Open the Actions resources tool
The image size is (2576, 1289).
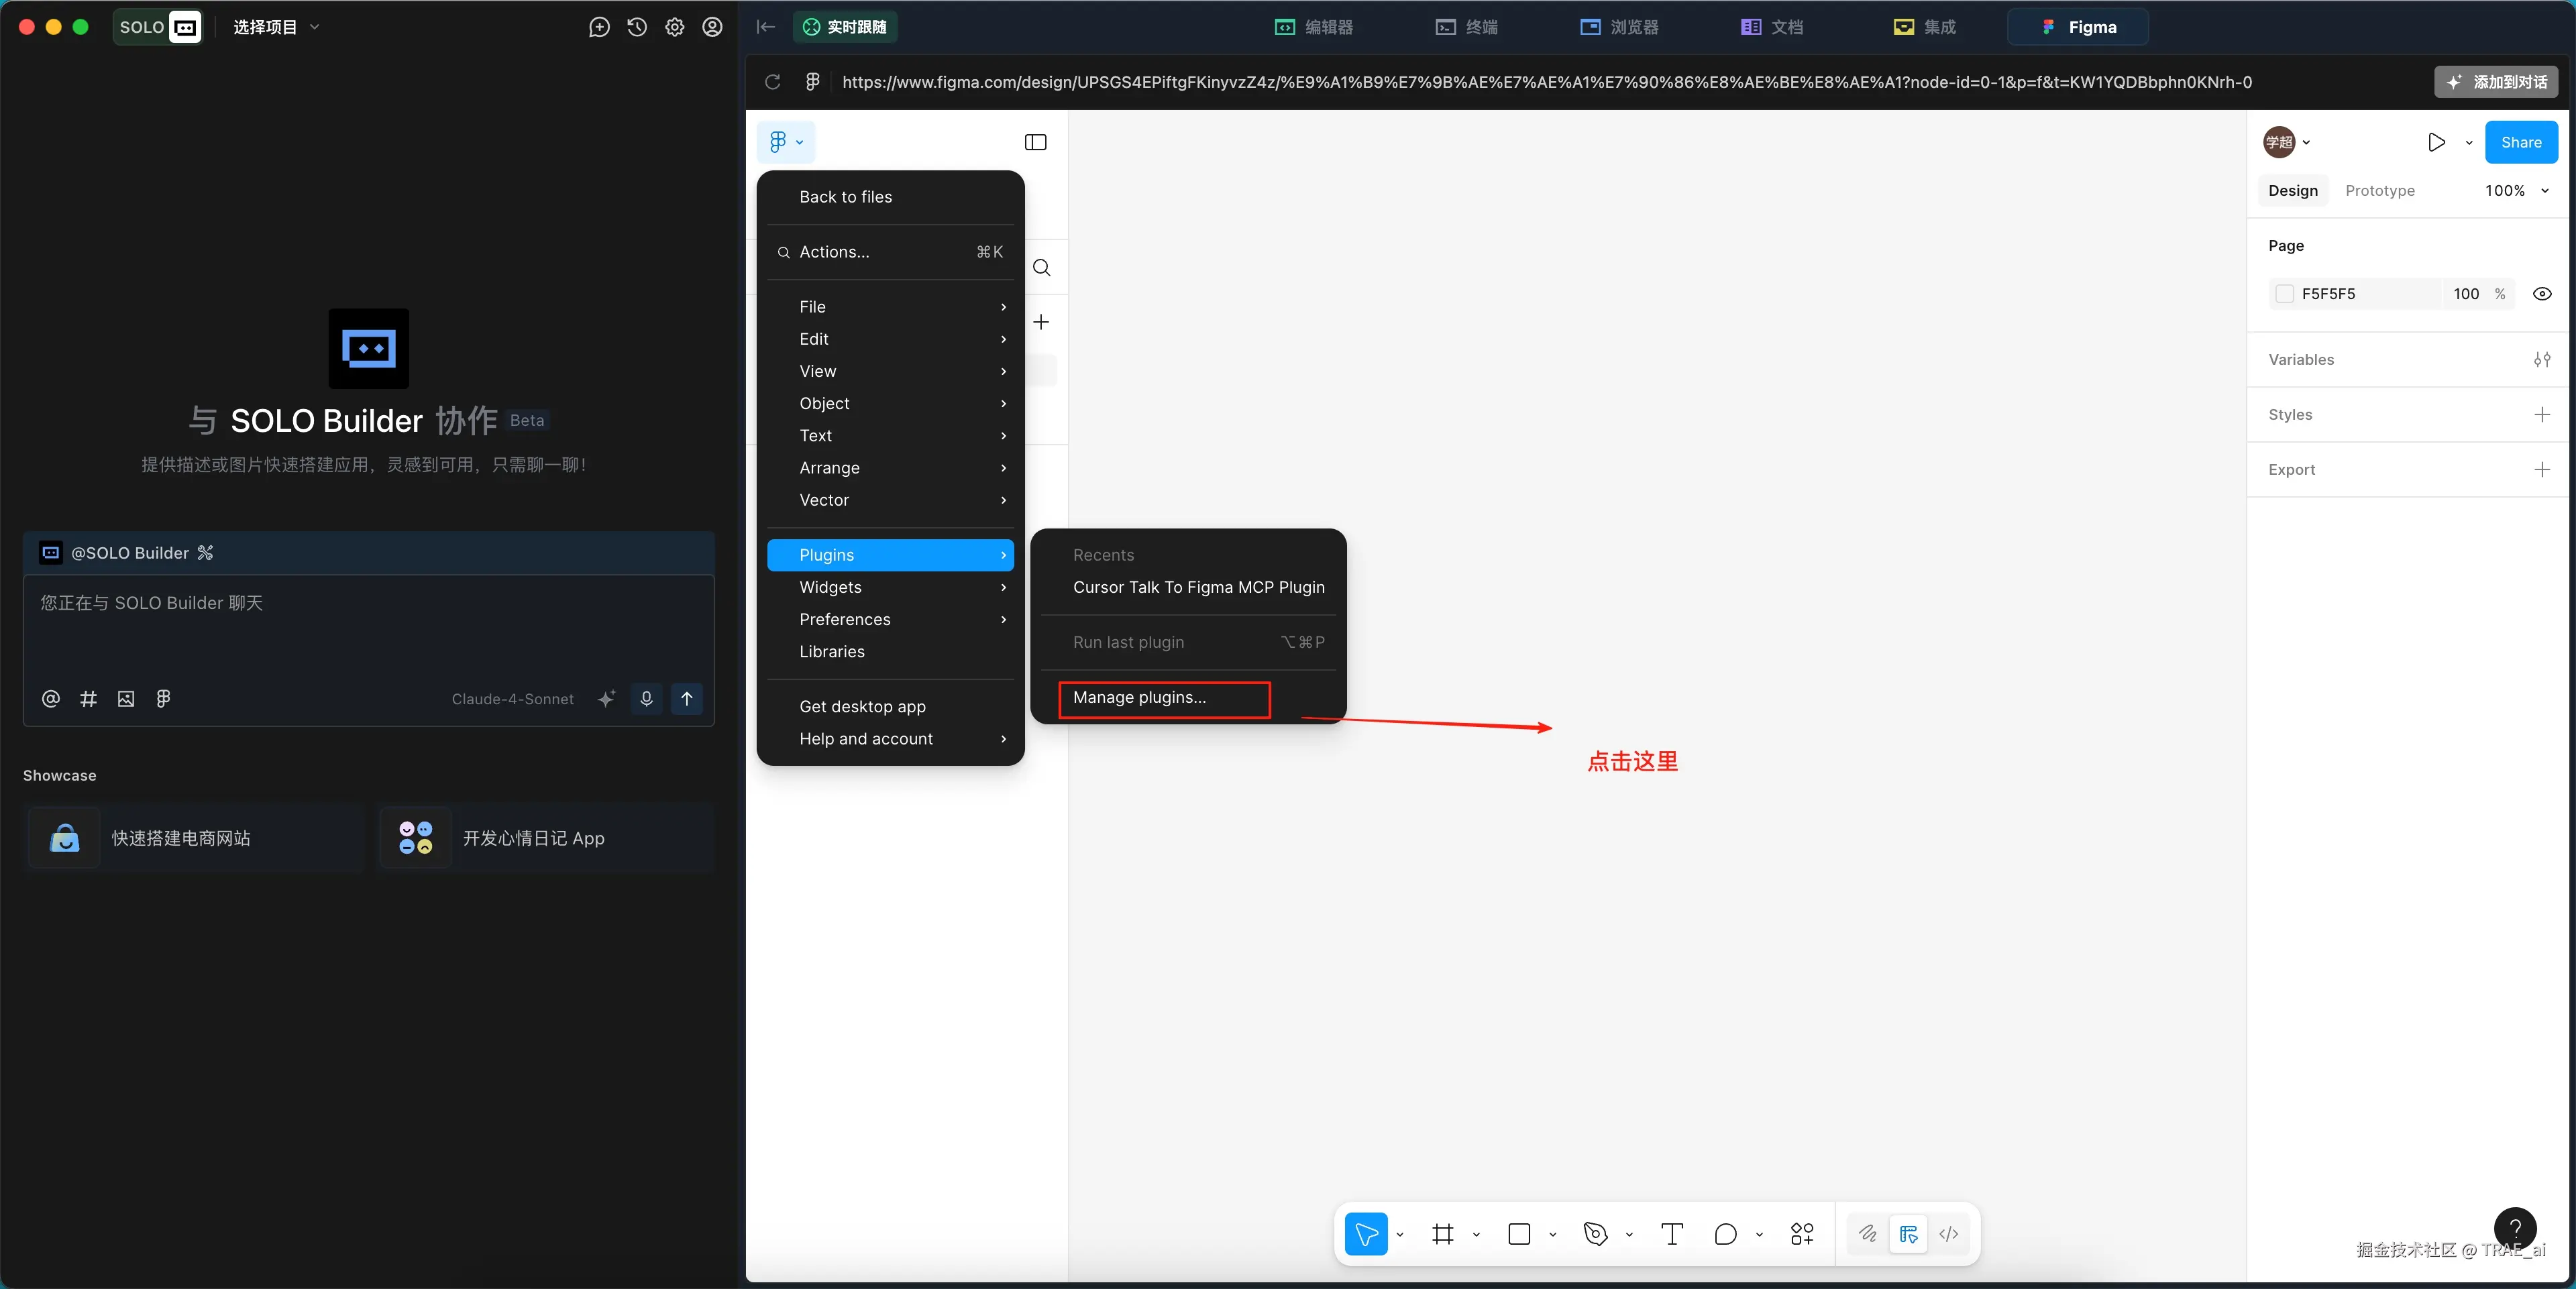click(x=1802, y=1234)
